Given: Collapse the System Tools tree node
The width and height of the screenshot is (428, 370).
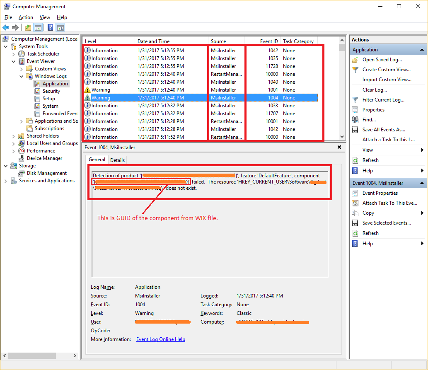Looking at the screenshot, I should pyautogui.click(x=5, y=46).
